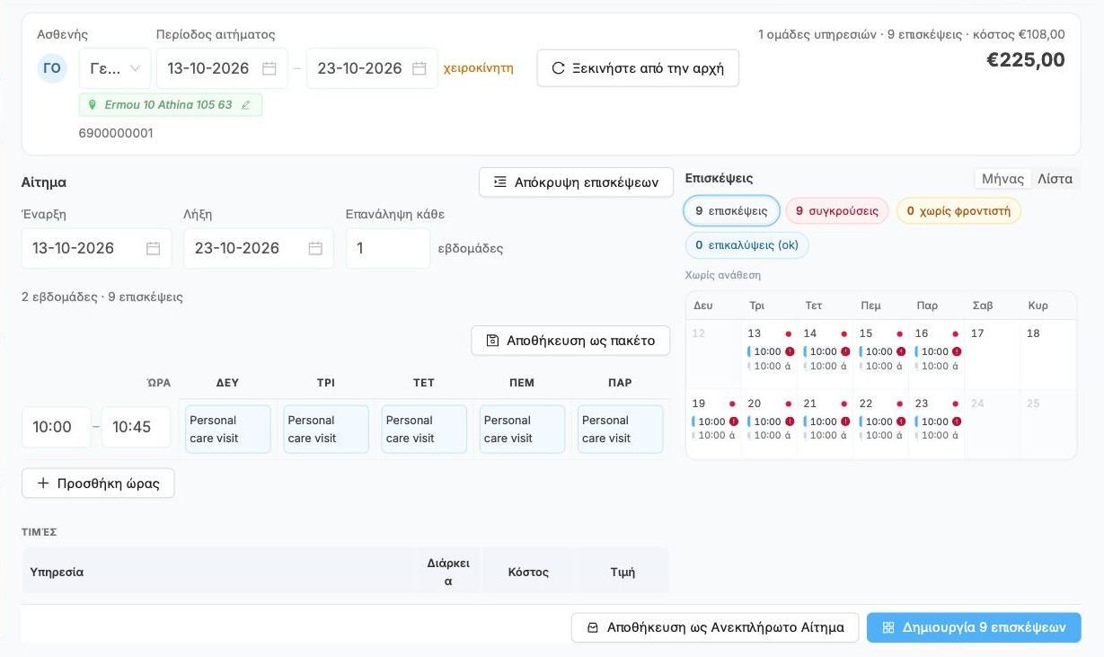This screenshot has height=657, width=1104.
Task: Click the Υπηρεσία column header
Action: click(218, 572)
